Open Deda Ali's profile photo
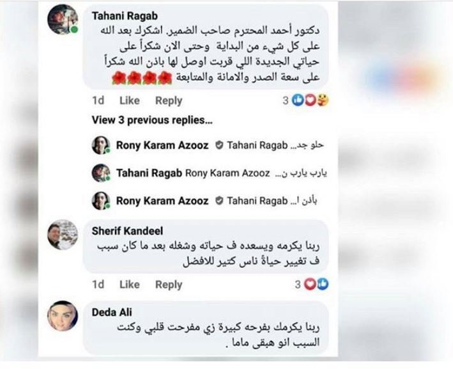This screenshot has width=453, height=369. 63,316
